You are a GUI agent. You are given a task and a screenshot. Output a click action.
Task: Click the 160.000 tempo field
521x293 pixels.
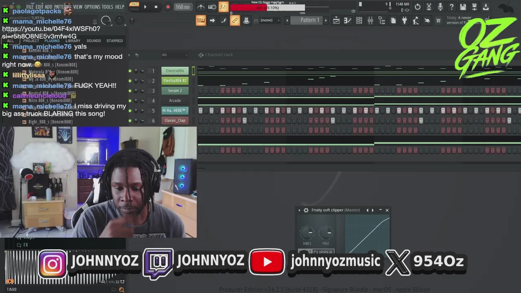pos(183,7)
